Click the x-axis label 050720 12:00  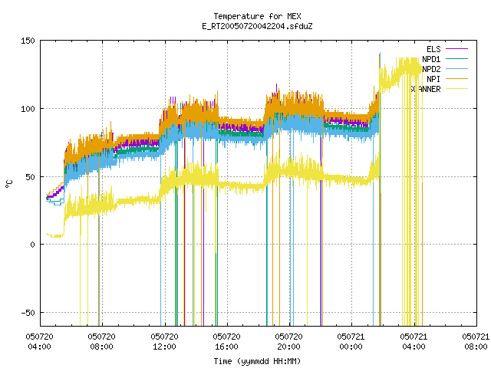164,341
